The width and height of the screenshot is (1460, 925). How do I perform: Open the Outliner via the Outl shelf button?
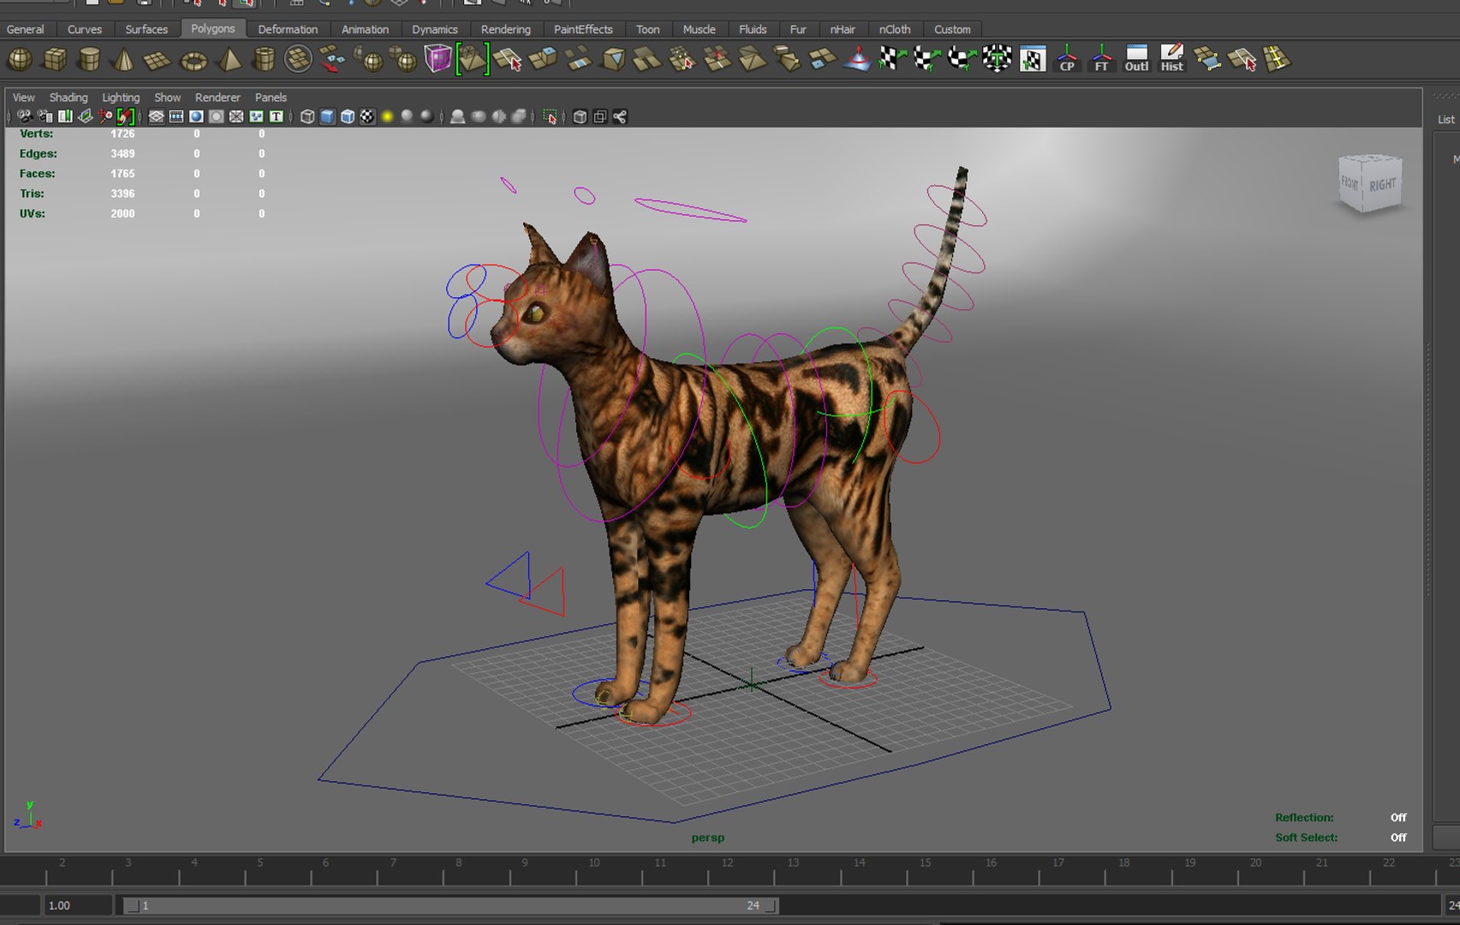tap(1136, 59)
